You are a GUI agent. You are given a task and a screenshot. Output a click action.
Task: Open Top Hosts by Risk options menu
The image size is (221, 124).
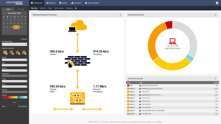[215, 79]
